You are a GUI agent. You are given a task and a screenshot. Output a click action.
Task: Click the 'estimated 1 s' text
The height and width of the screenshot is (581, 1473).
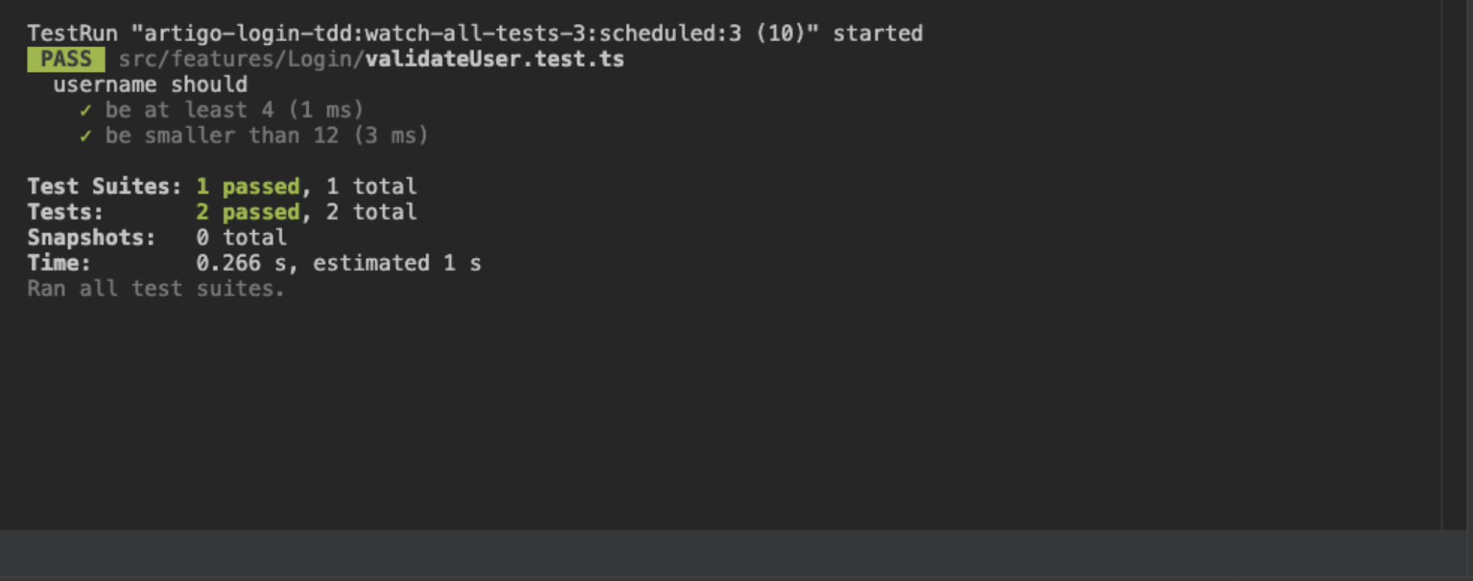pyautogui.click(x=396, y=263)
